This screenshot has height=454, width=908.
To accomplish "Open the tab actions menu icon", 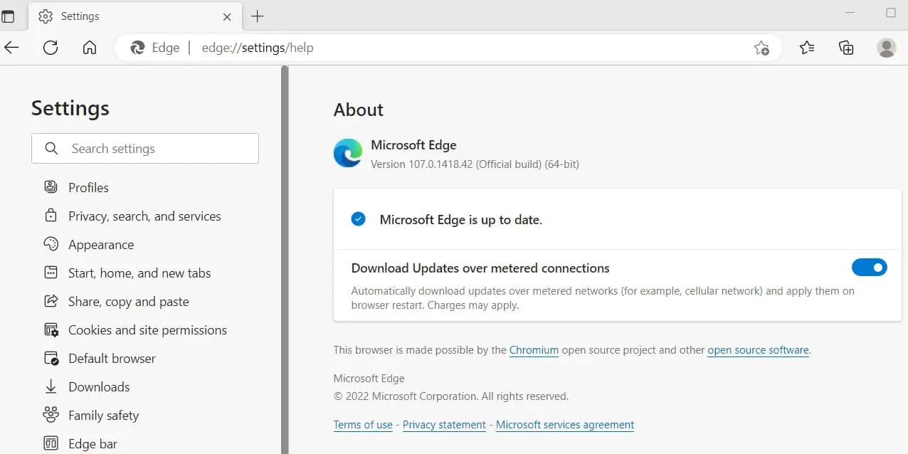I will click(8, 16).
